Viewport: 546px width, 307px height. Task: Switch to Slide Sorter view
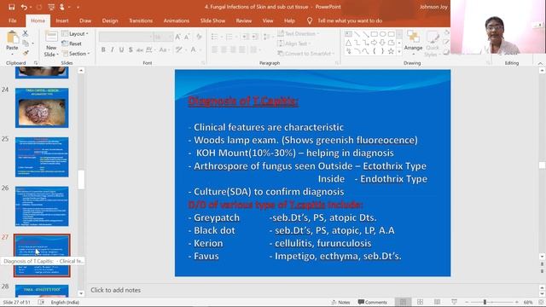(x=420, y=302)
